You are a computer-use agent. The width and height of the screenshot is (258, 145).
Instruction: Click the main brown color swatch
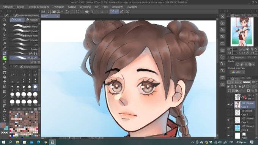[3, 125]
